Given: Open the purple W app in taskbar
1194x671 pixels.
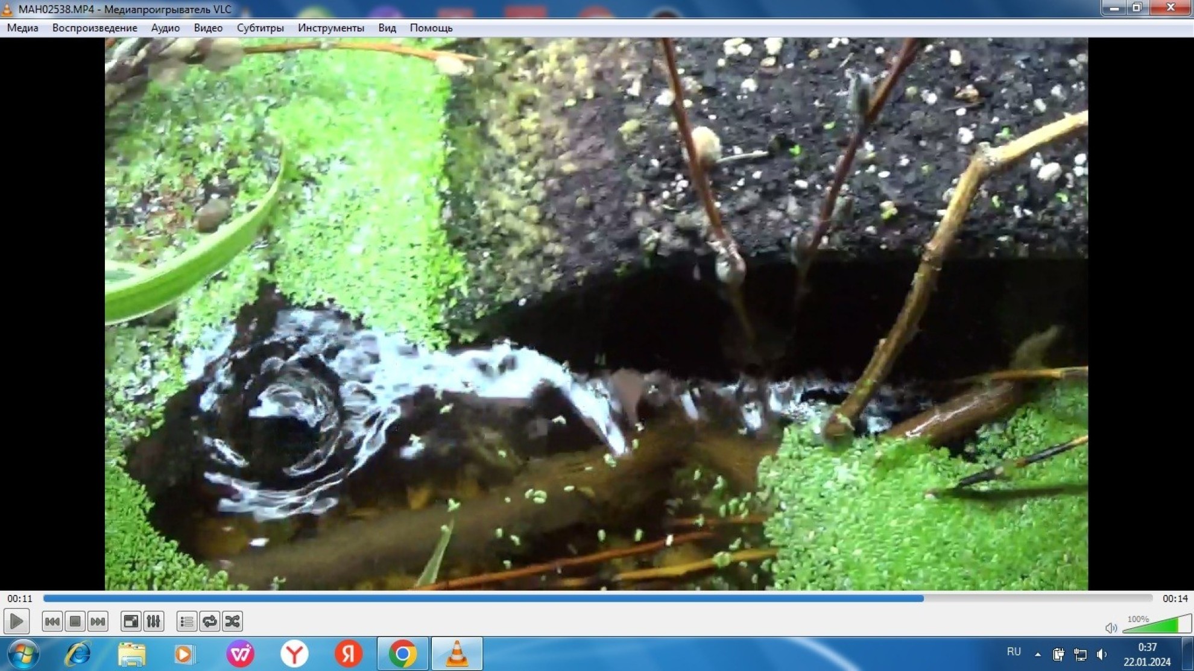Looking at the screenshot, I should point(240,654).
